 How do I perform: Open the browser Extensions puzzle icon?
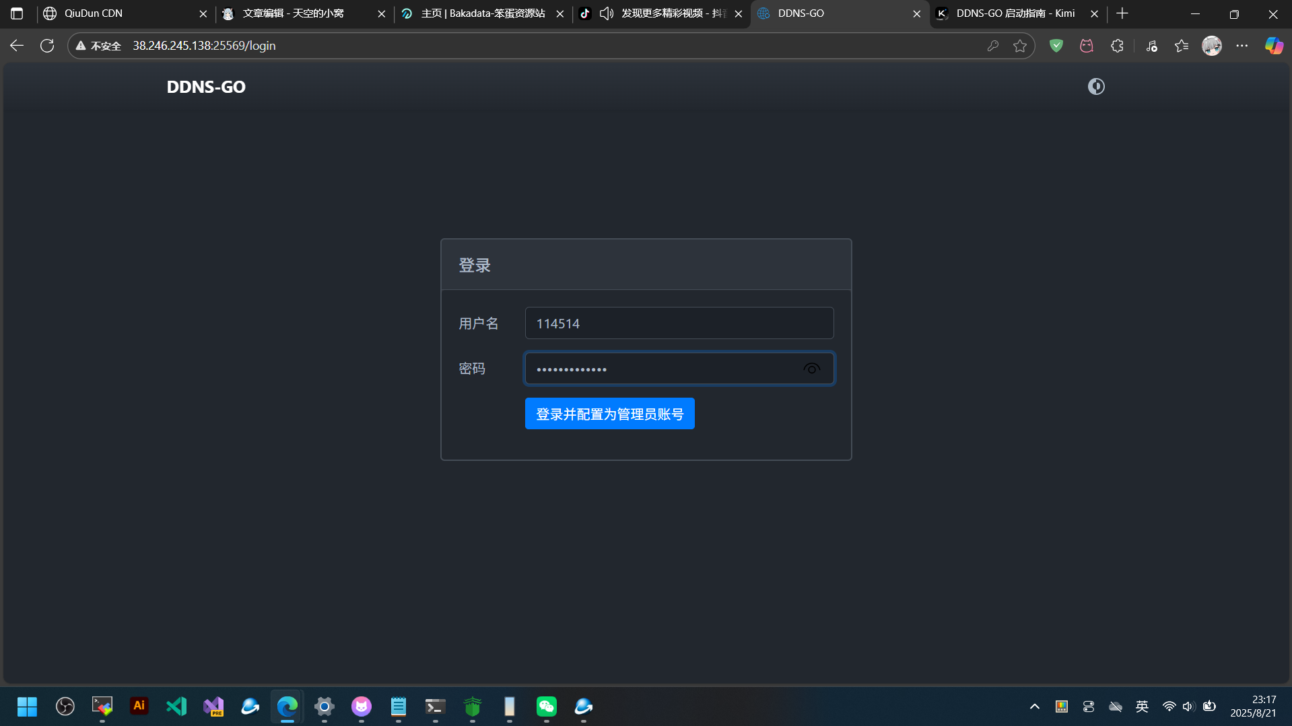pos(1117,46)
